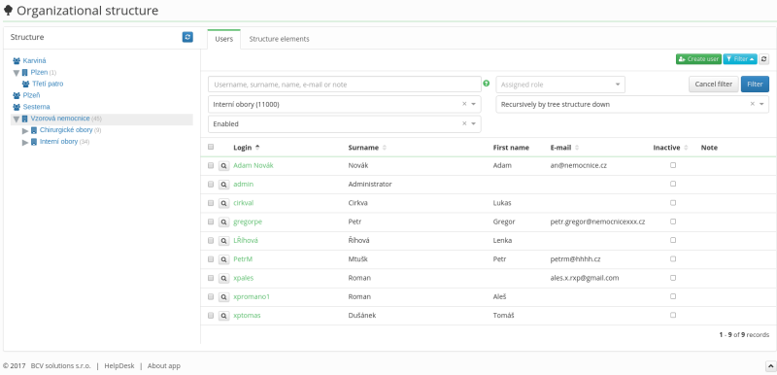Open detail magnifier for xpromano1

click(224, 296)
